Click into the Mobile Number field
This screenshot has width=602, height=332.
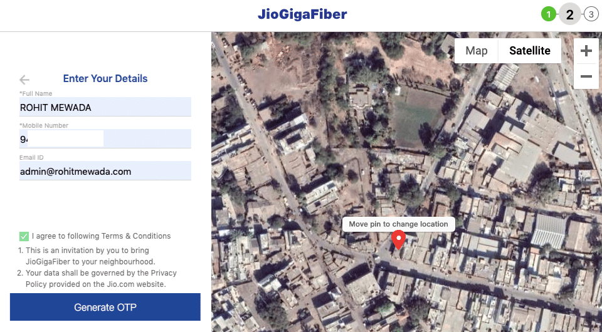pos(105,139)
